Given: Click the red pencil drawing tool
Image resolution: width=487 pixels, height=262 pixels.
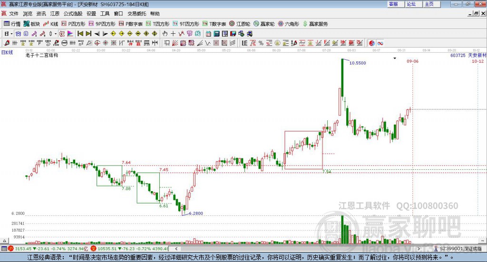Looking at the screenshot, I should click(x=7, y=43).
